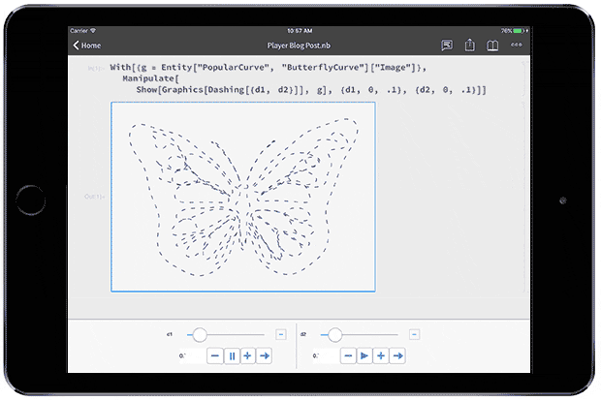The height and width of the screenshot is (400, 601).
Task: Pause the d1 animation
Action: tap(232, 355)
